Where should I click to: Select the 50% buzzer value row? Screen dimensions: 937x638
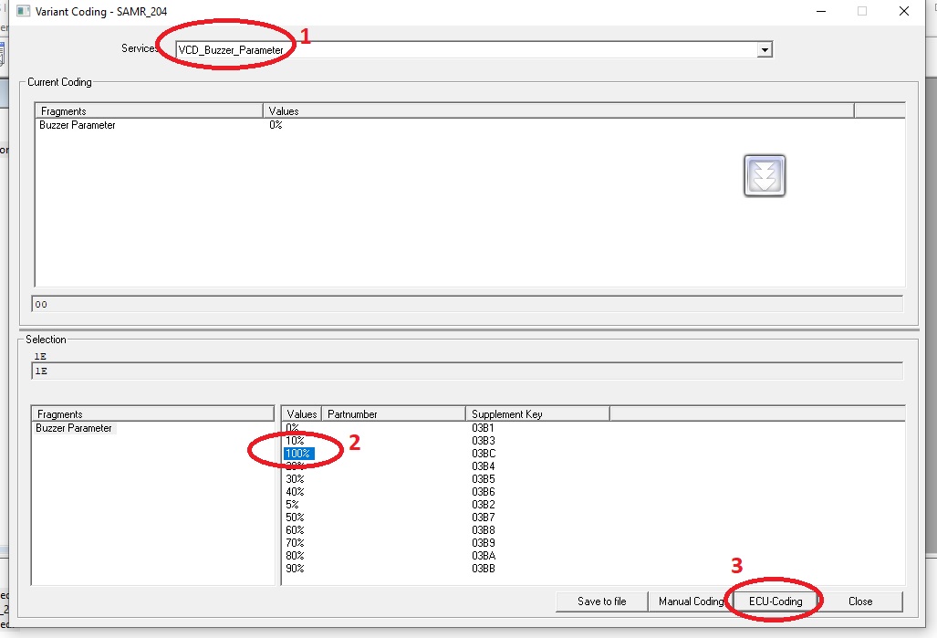click(295, 518)
